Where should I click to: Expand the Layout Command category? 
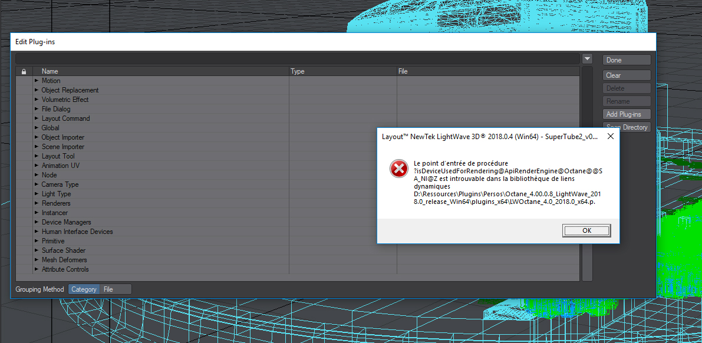point(37,118)
